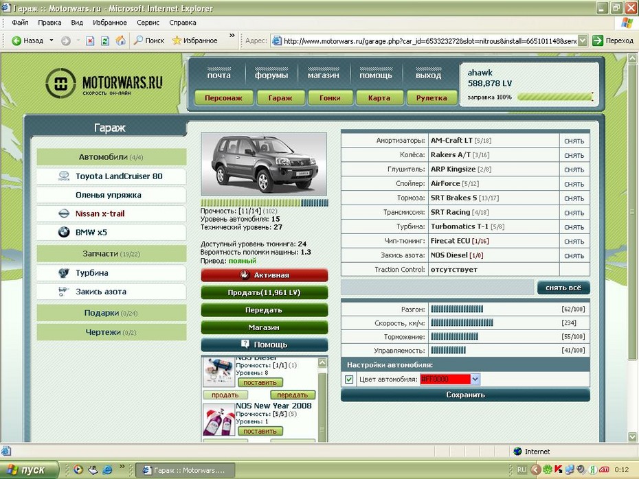639x479 pixels.
Task: Sell the car with Продать(11,961 LV)
Action: (x=264, y=292)
